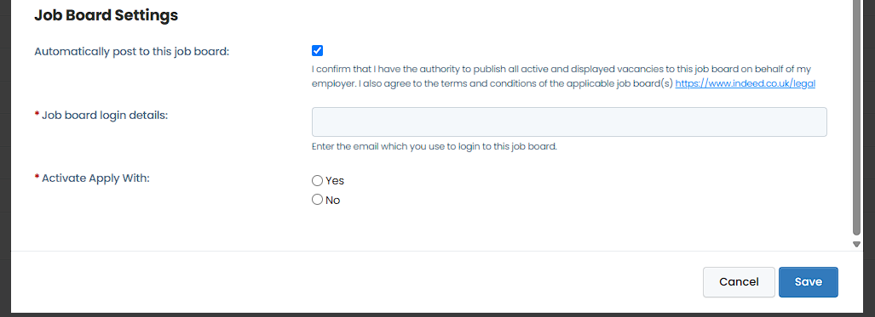Select No for Activate Apply With
875x317 pixels.
coord(317,200)
